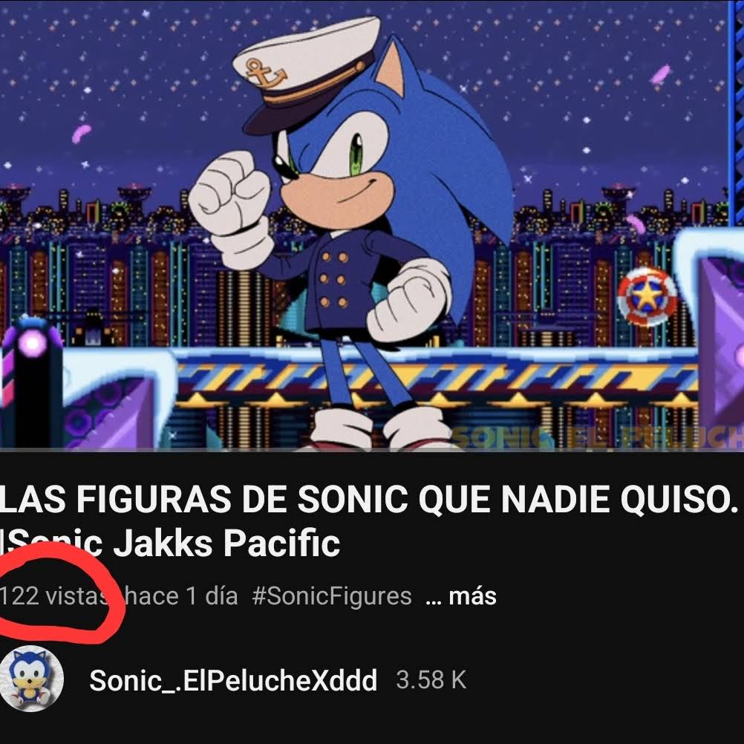Image resolution: width=744 pixels, height=744 pixels.
Task: Open the Sonic_.ElPelucheXddd channel name
Action: click(x=233, y=680)
